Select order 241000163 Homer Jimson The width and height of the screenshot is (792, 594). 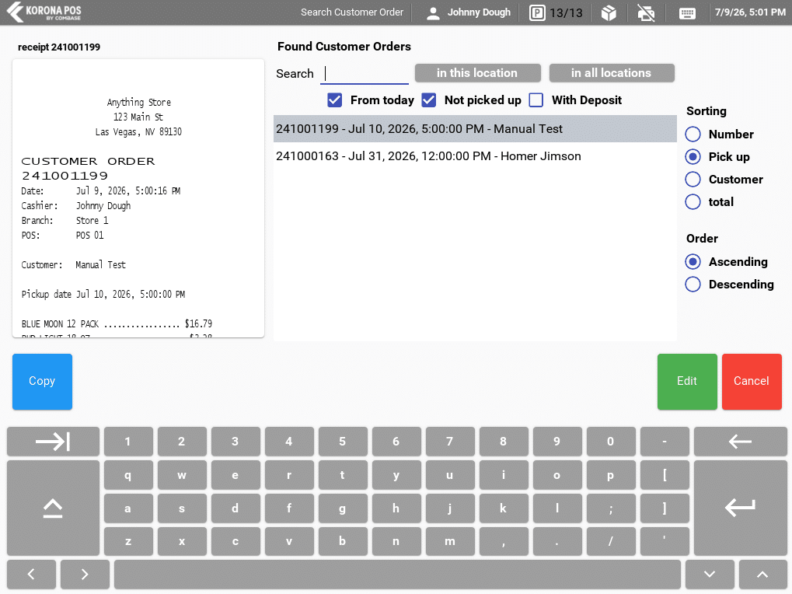(475, 156)
